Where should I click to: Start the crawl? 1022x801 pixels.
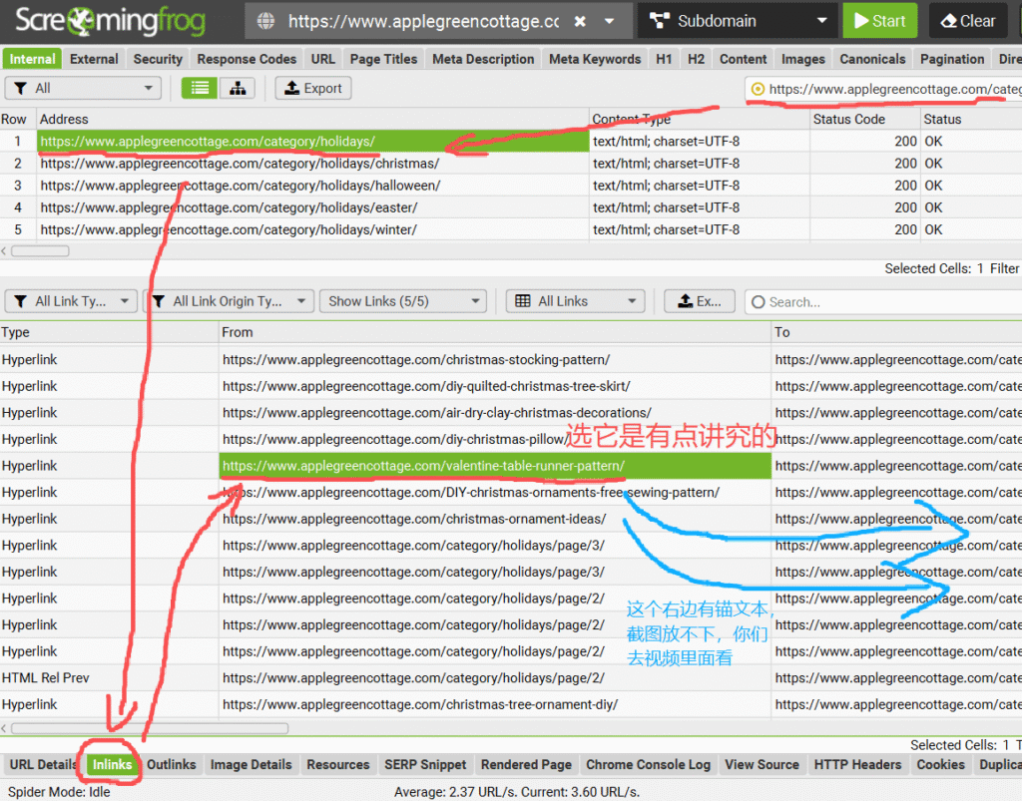point(880,21)
